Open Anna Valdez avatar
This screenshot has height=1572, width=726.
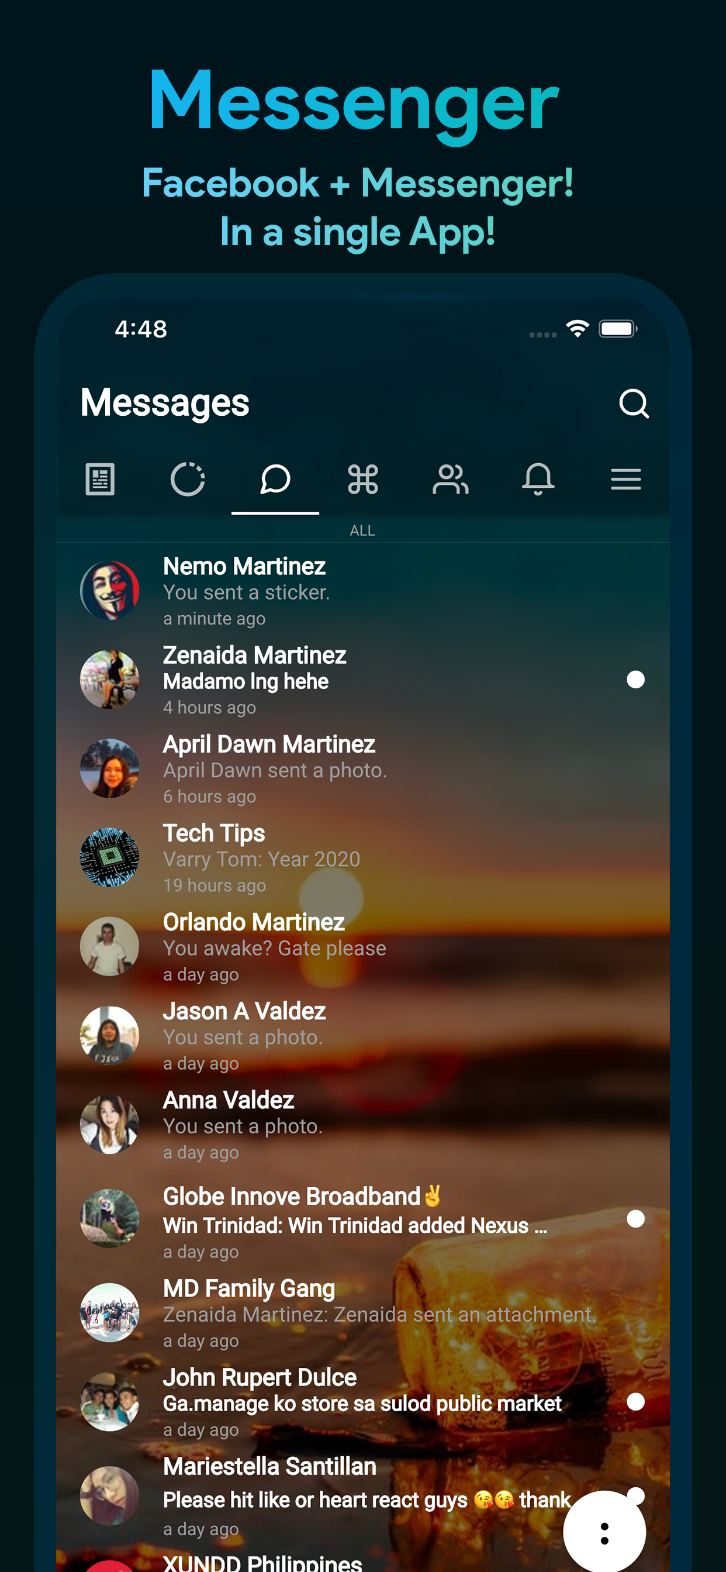click(x=110, y=1125)
